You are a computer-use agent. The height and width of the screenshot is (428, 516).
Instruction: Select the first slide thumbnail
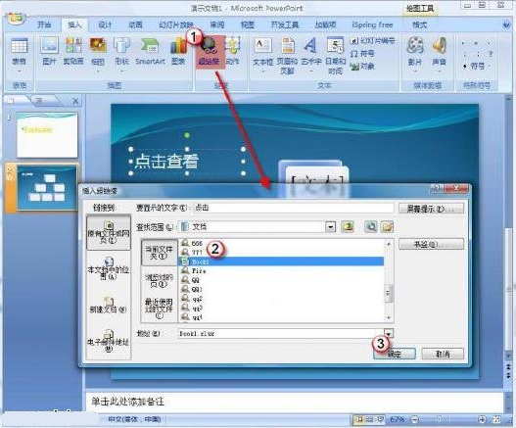pos(47,134)
